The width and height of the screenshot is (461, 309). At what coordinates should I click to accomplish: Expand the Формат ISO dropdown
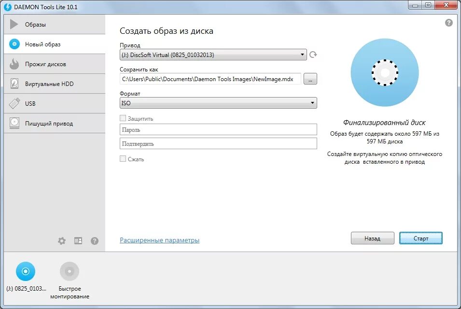(x=218, y=103)
